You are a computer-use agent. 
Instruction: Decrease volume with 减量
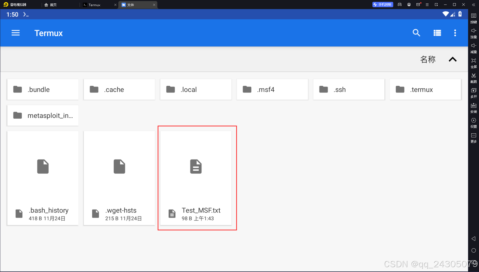[x=474, y=48]
